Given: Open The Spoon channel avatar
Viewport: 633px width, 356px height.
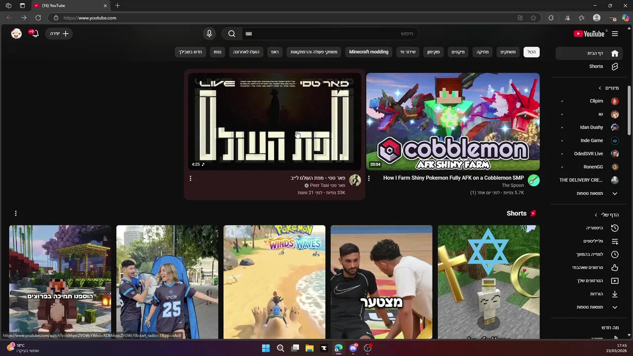Looking at the screenshot, I should [x=534, y=180].
